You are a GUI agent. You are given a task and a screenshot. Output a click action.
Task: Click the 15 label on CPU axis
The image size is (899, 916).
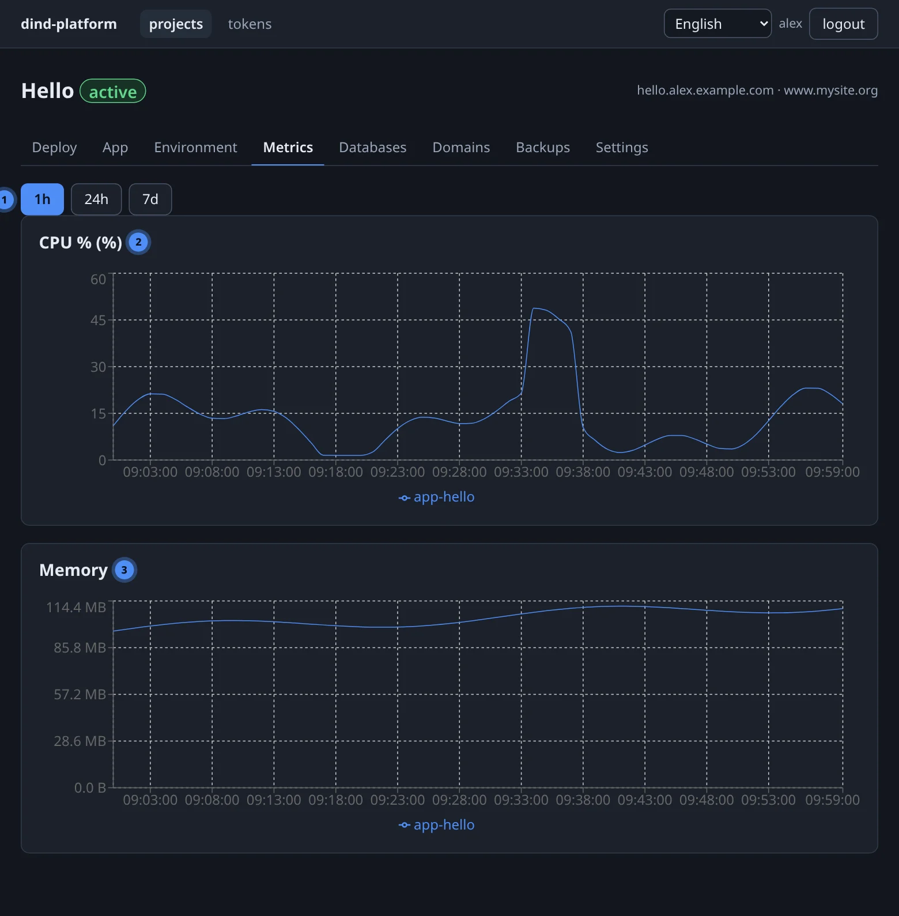98,413
